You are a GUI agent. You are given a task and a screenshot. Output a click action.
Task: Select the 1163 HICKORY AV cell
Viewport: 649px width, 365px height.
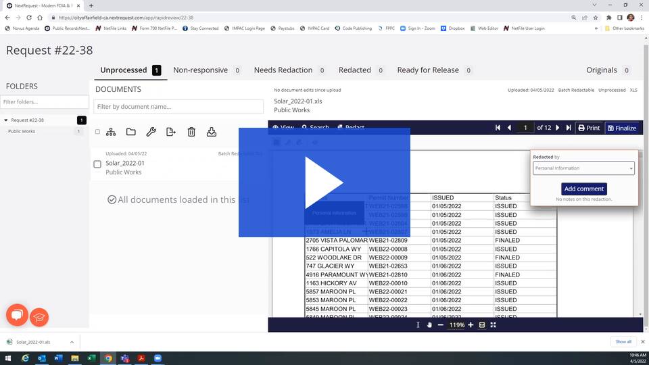coord(336,283)
